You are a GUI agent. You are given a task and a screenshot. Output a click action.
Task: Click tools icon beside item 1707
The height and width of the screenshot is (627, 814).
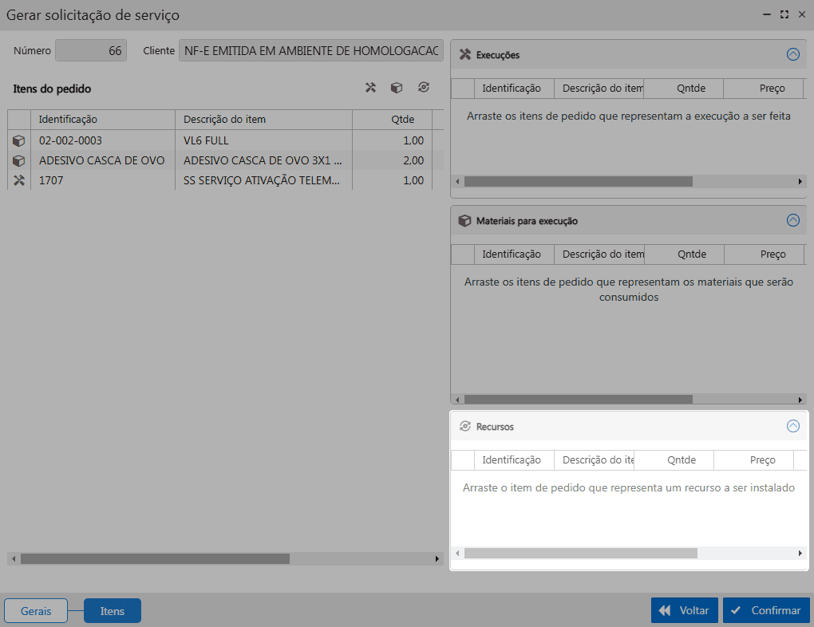19,181
